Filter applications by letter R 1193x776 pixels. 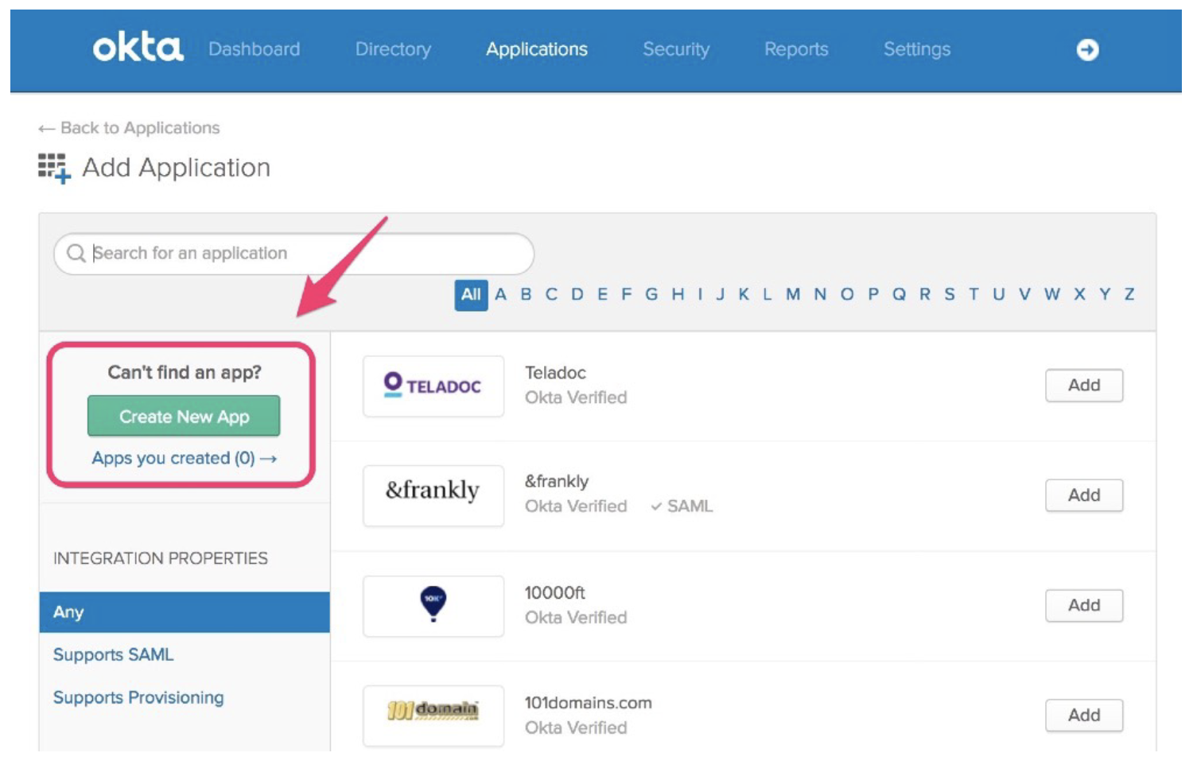(x=925, y=295)
